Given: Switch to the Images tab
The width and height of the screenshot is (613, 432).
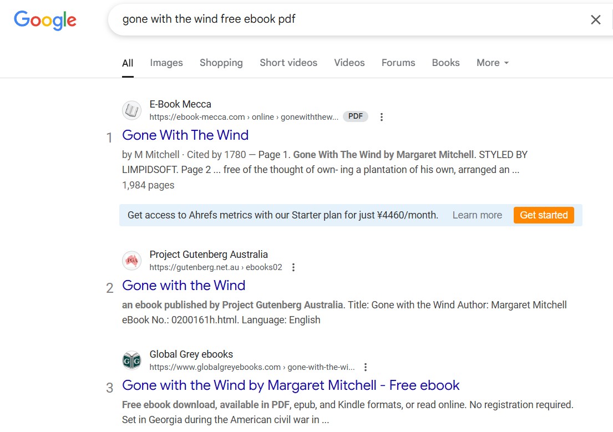Looking at the screenshot, I should 166,63.
